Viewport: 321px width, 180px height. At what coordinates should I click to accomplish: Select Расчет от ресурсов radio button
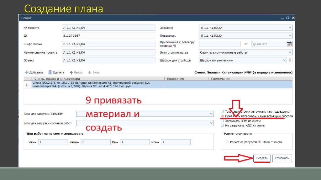[x=227, y=142]
